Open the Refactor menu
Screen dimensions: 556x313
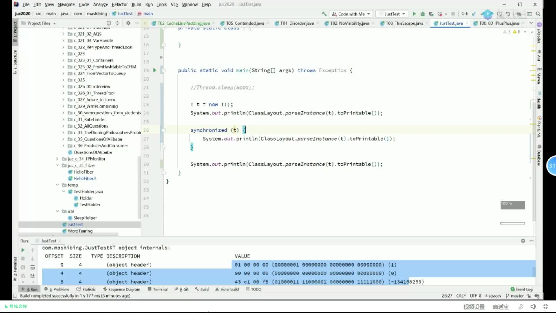point(120,4)
